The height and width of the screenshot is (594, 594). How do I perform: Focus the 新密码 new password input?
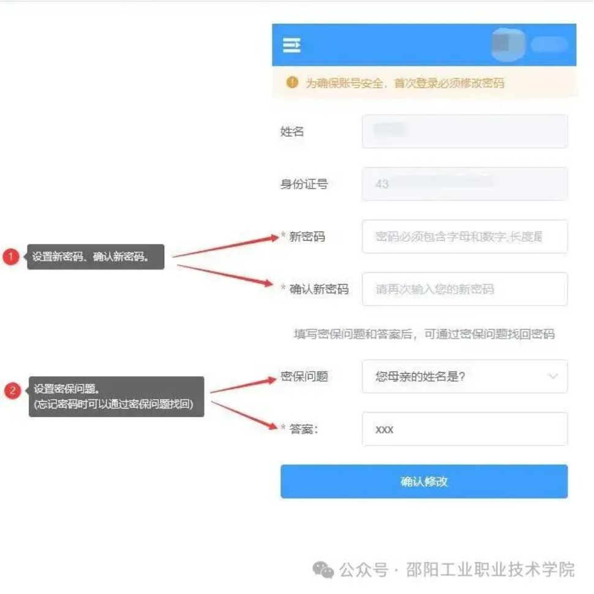[464, 236]
